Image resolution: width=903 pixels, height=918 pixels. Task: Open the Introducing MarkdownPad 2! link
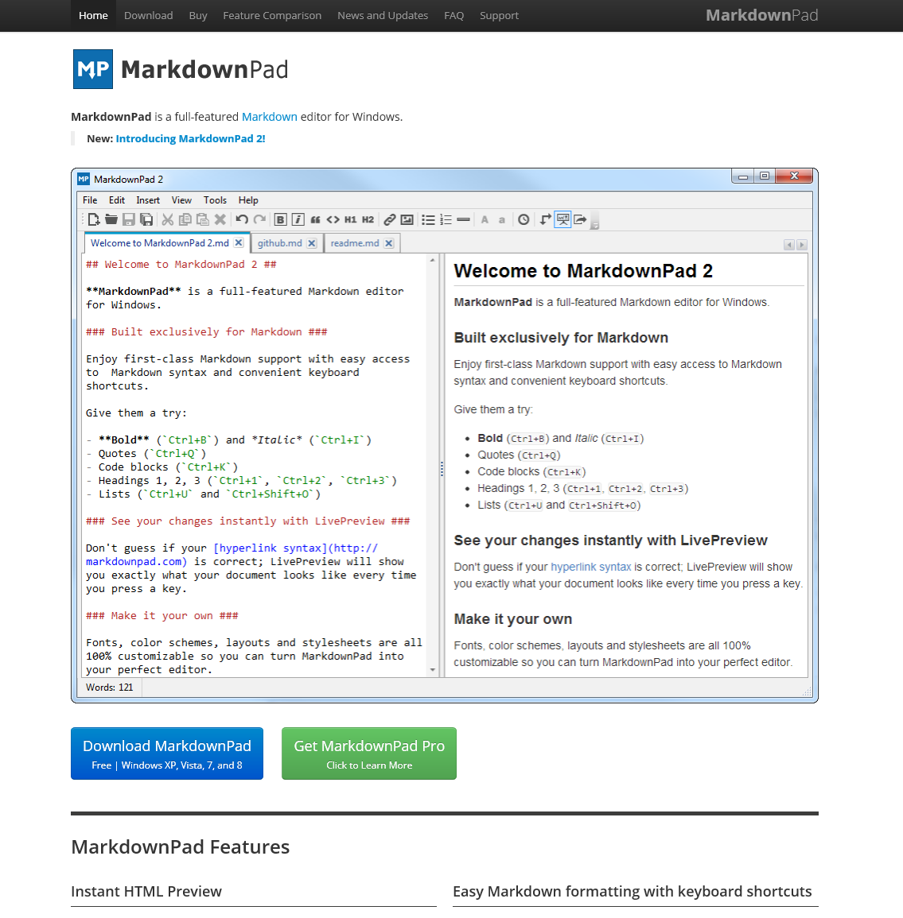(x=190, y=139)
